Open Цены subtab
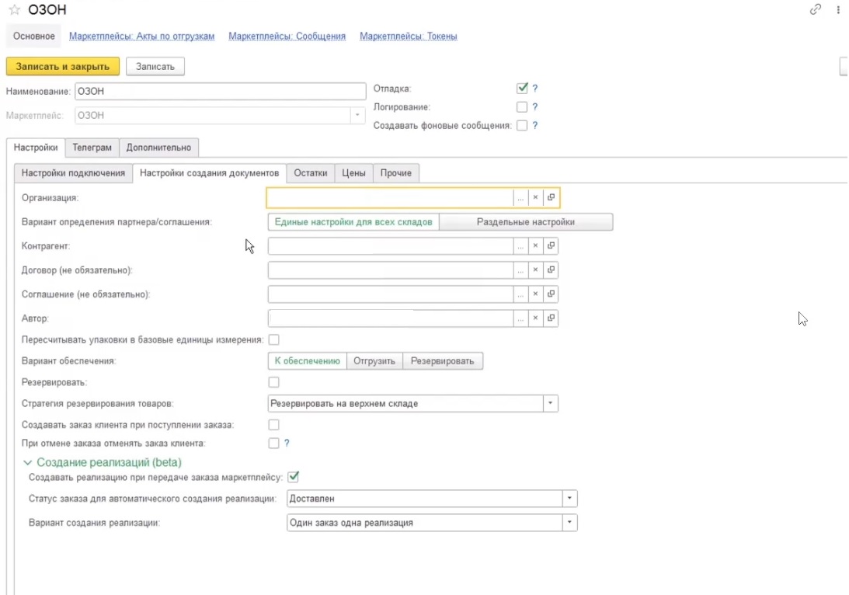The height and width of the screenshot is (595, 849). coord(353,173)
